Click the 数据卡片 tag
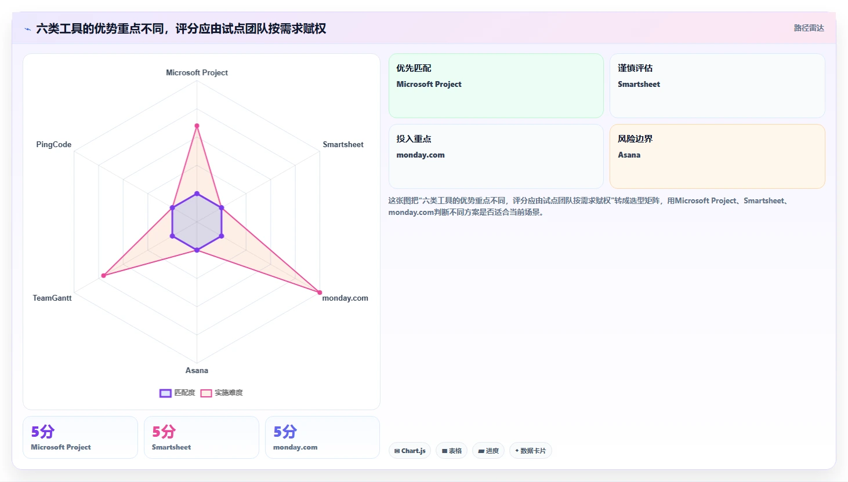The height and width of the screenshot is (482, 848). (530, 451)
